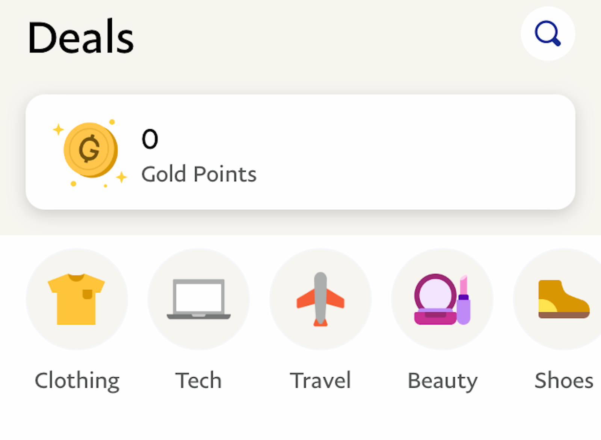This screenshot has width=601, height=440.
Task: Click the search button in the corner
Action: (x=547, y=34)
